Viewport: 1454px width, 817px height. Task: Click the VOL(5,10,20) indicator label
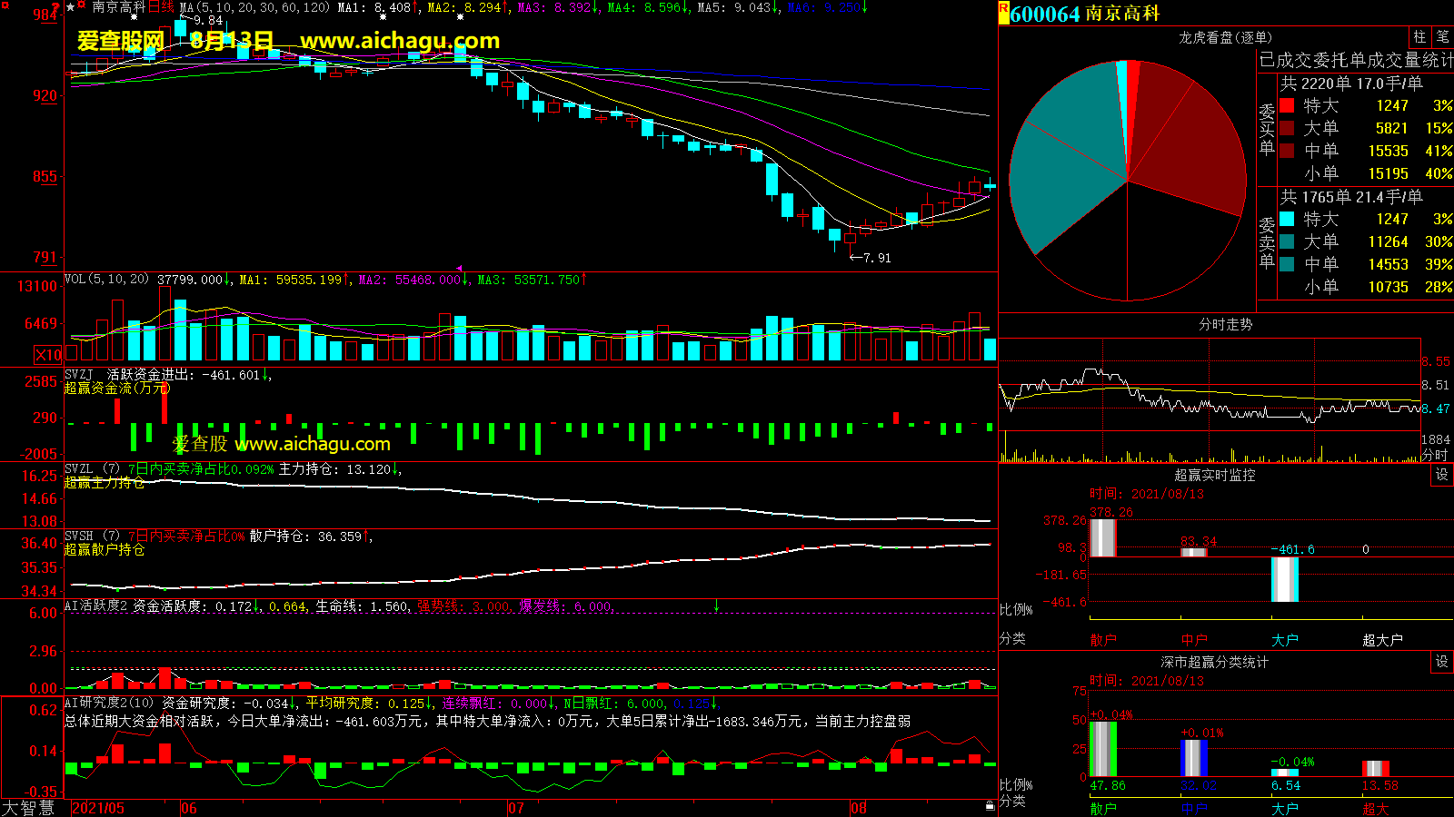[x=106, y=280]
